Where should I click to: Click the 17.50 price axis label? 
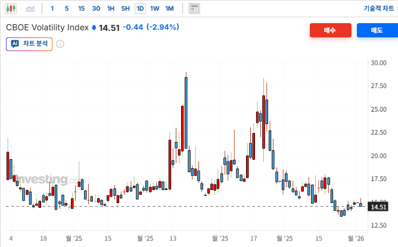[x=378, y=179]
